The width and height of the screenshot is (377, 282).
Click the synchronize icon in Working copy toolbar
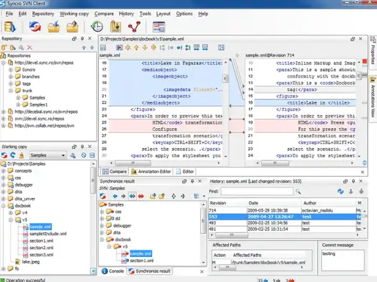4,155
